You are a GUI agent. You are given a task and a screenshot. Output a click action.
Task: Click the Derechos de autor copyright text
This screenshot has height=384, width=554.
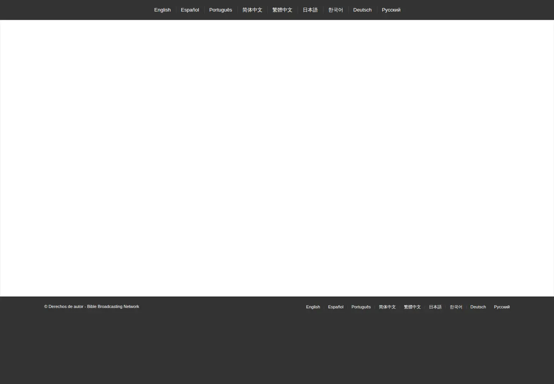click(92, 306)
